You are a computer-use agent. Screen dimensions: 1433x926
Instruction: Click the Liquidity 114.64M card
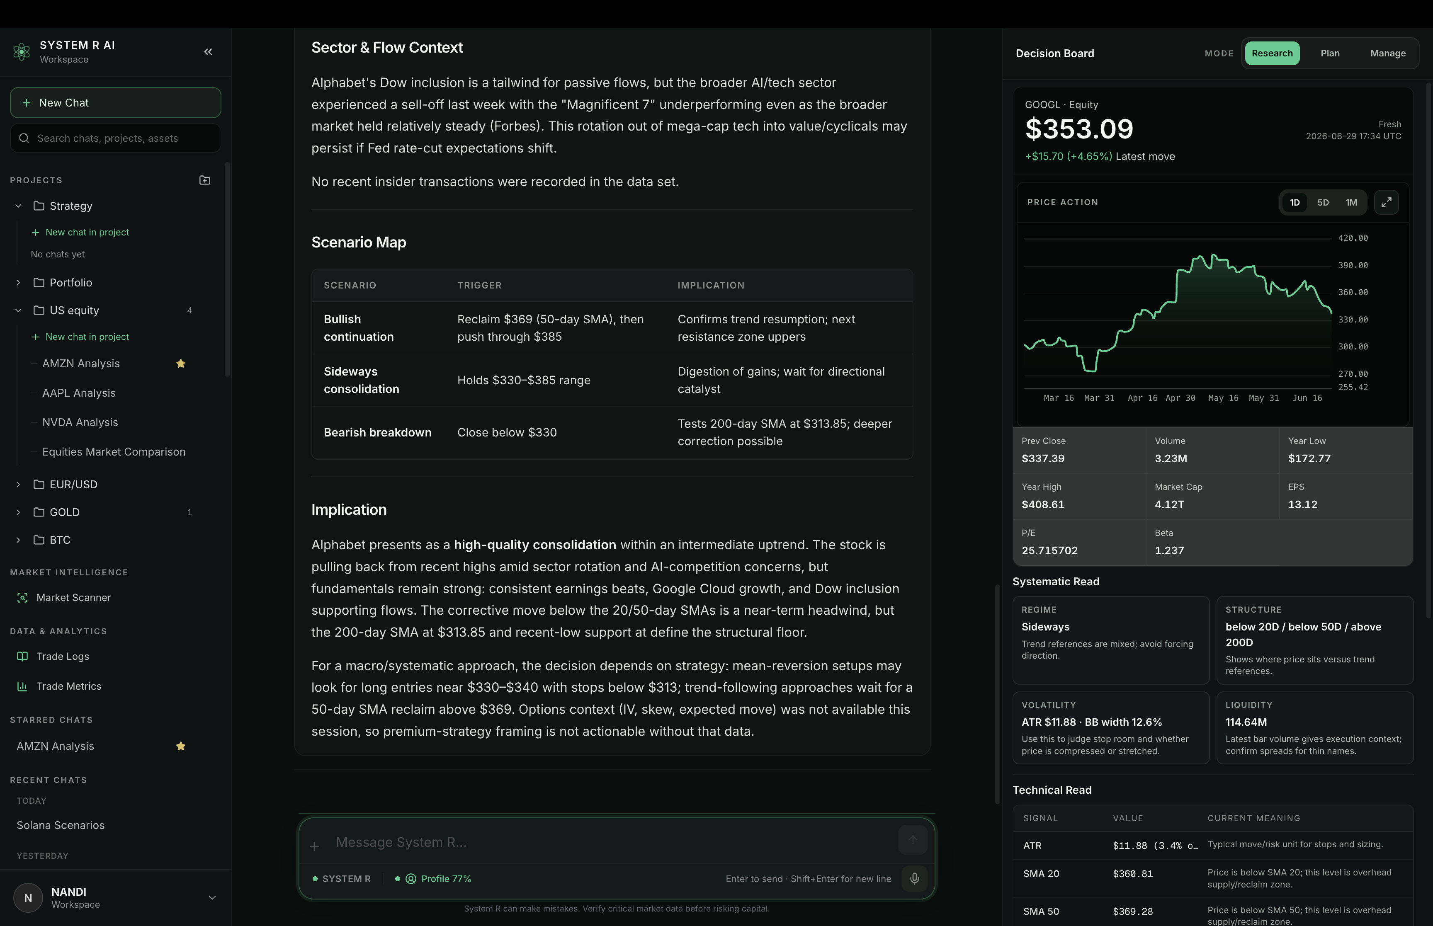tap(1314, 727)
